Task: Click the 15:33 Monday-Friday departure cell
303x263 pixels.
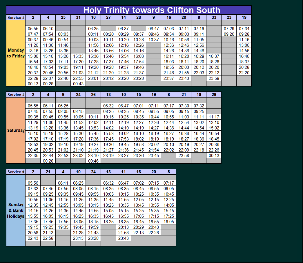Action: pos(78,56)
